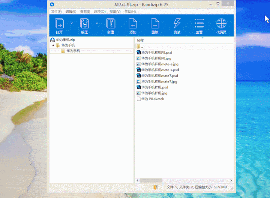Click the 代码页 (Code page) globe icon
Viewport: 270px width, 198px height.
(x=221, y=23)
